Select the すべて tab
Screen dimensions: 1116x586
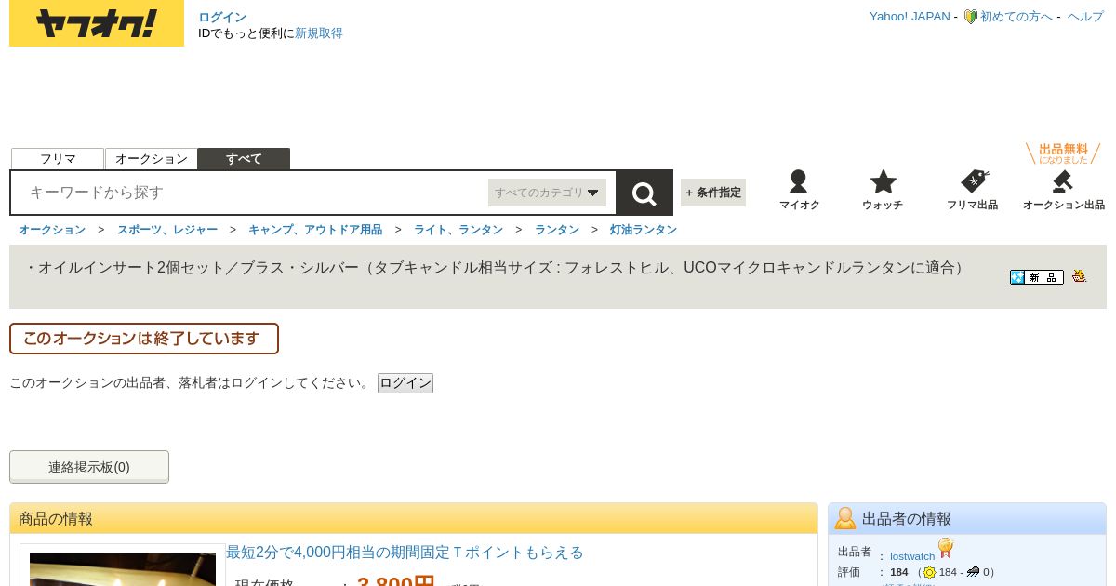click(244, 159)
